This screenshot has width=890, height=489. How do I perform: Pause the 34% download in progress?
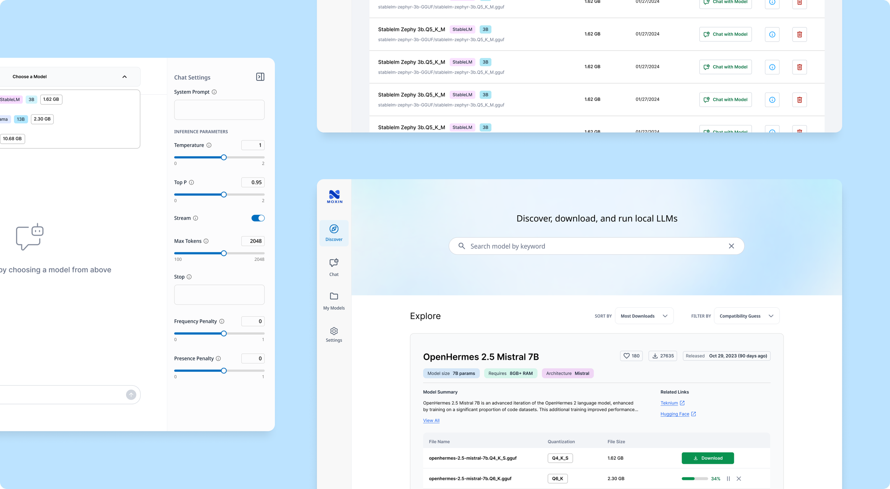pyautogui.click(x=728, y=479)
